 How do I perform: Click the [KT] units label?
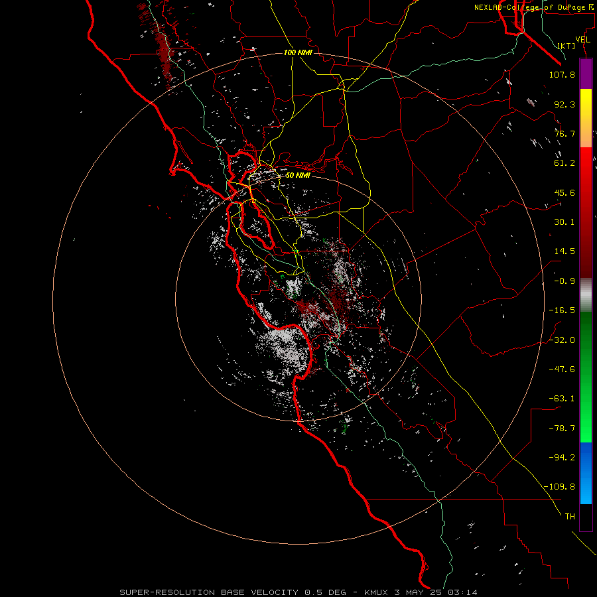566,46
